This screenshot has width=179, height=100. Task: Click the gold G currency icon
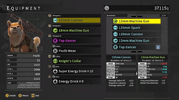tap(107, 8)
